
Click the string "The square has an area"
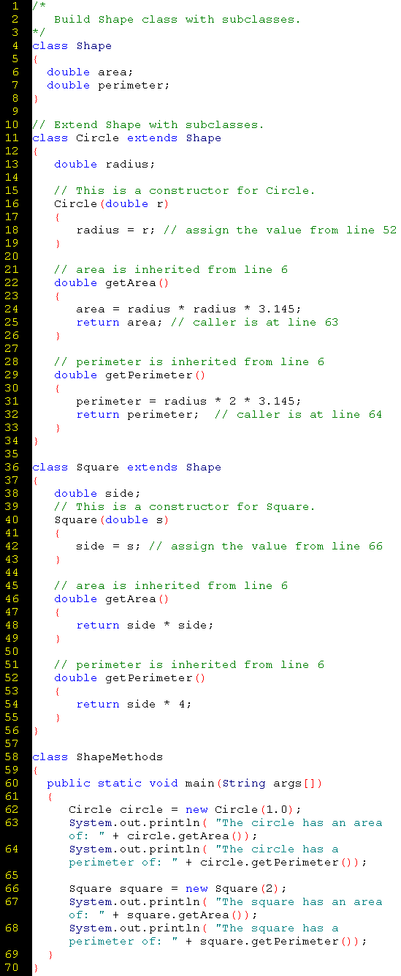(x=302, y=901)
